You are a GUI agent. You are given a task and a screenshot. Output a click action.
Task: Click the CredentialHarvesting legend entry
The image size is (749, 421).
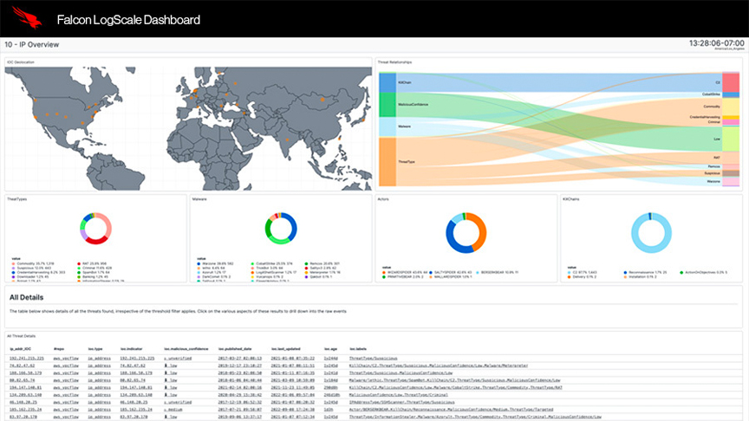(x=39, y=273)
